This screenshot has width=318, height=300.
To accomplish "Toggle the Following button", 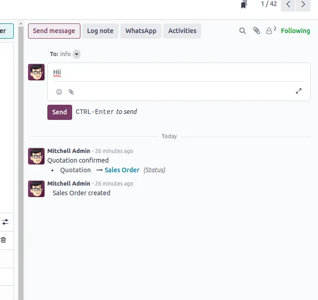I will (x=295, y=31).
